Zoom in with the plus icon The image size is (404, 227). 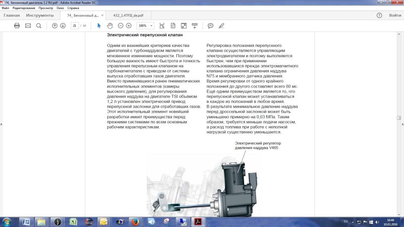[129, 26]
